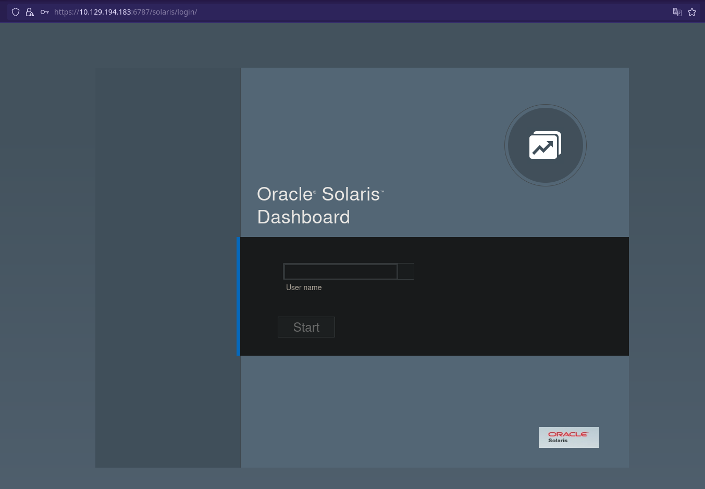Open the page translation icon
705x489 pixels.
[677, 12]
